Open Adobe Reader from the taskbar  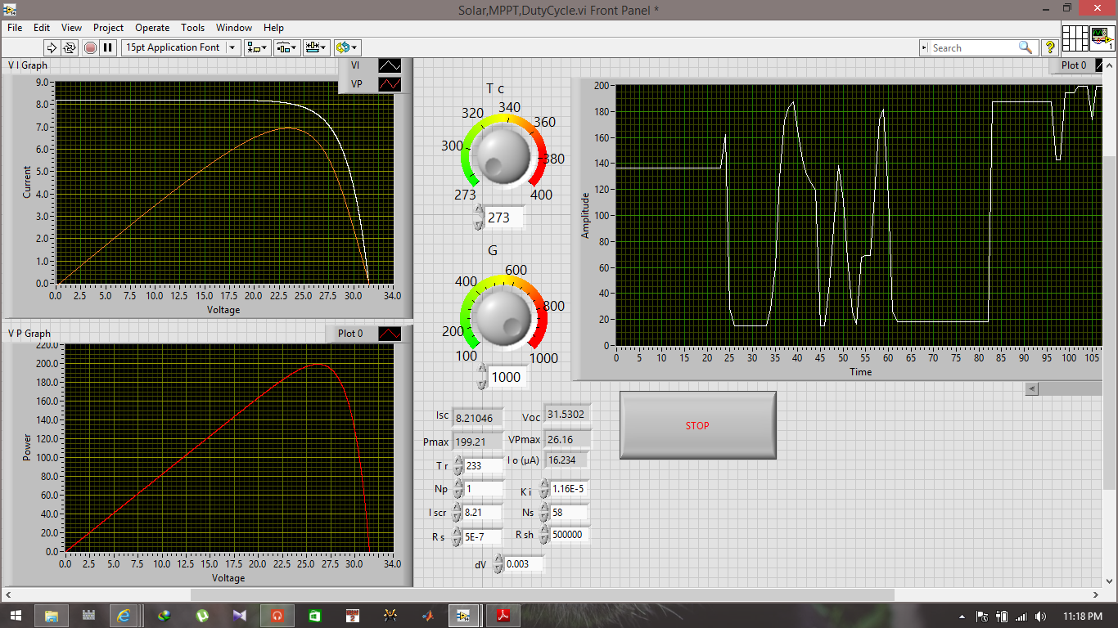coord(503,615)
